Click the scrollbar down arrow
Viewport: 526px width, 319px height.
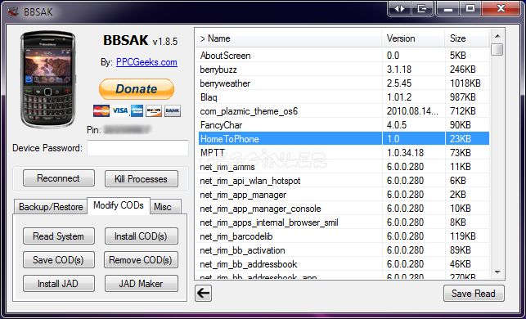[497, 272]
